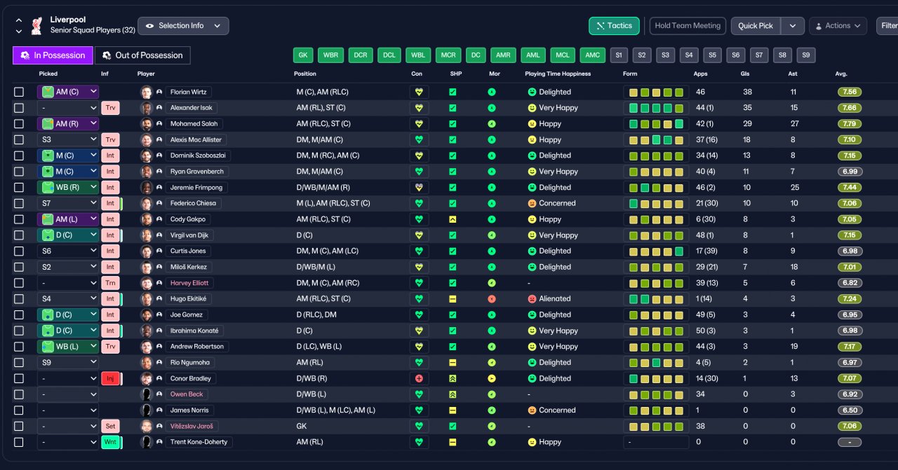This screenshot has width=898, height=470.
Task: Select the AMC position slot
Action: coord(593,55)
